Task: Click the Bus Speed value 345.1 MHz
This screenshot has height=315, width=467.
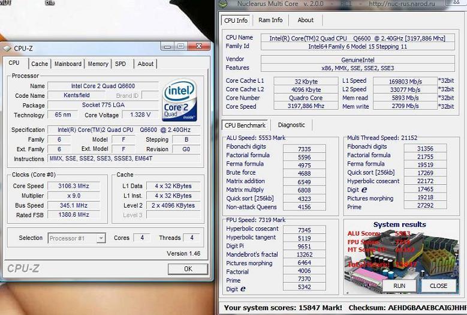Action: 74,205
